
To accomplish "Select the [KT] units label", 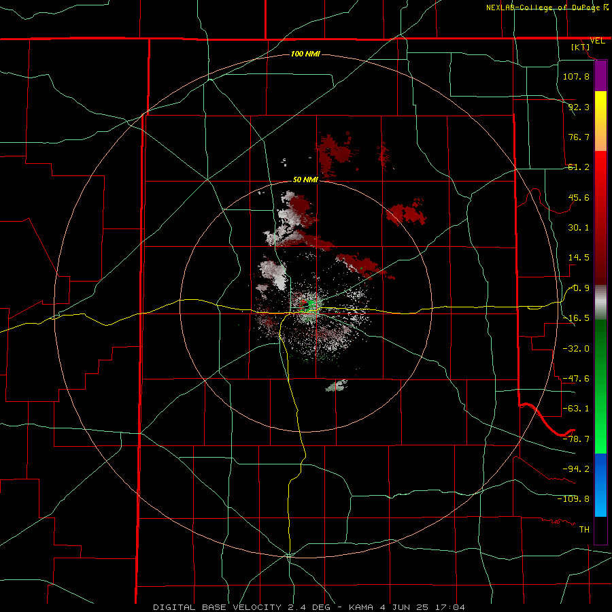I will tap(581, 47).
